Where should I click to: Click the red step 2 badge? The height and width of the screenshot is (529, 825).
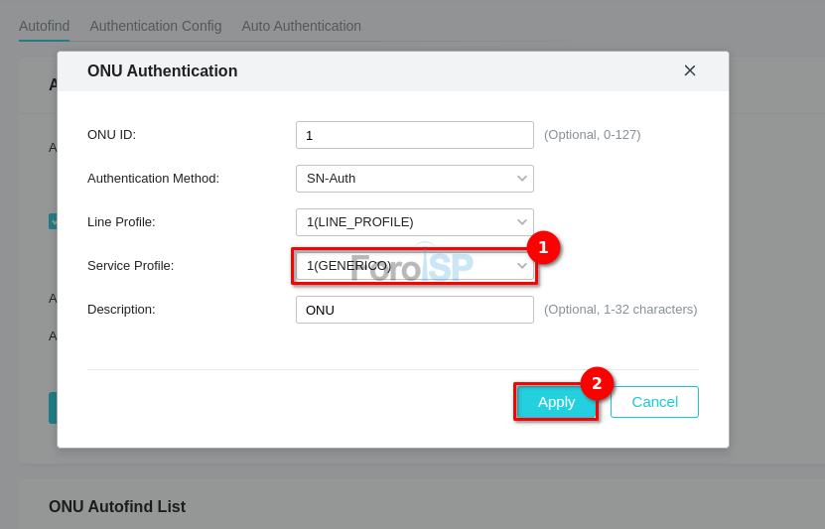(597, 383)
